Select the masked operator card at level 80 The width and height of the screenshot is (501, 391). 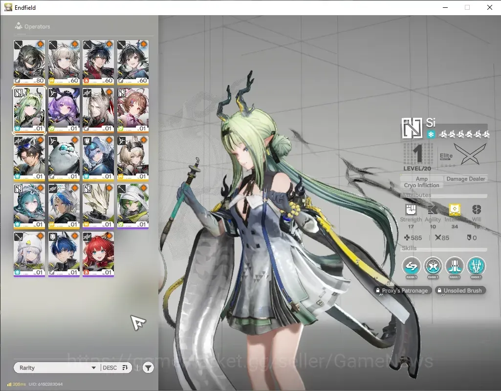29,62
